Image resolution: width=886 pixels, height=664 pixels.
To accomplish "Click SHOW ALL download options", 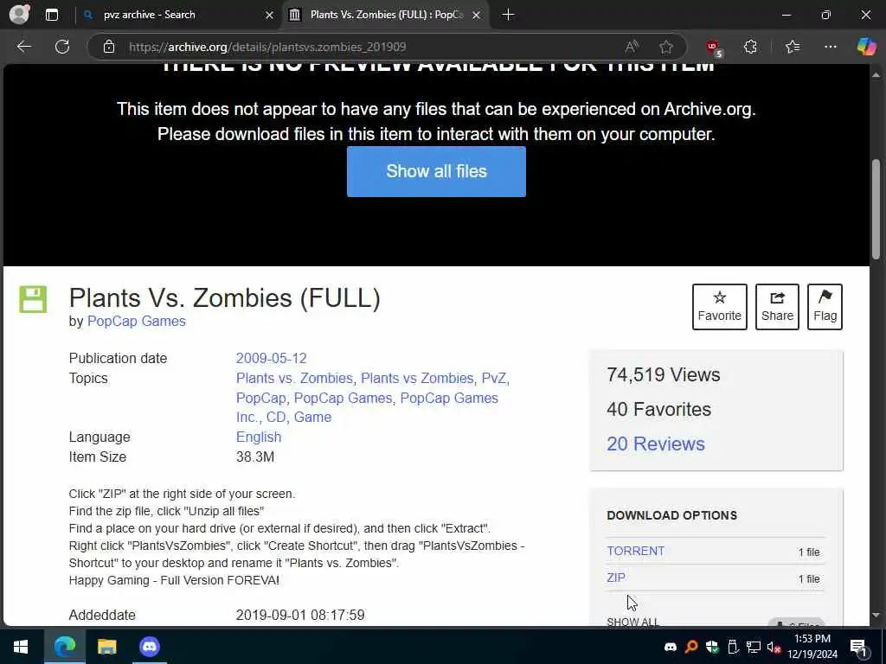I will point(632,621).
